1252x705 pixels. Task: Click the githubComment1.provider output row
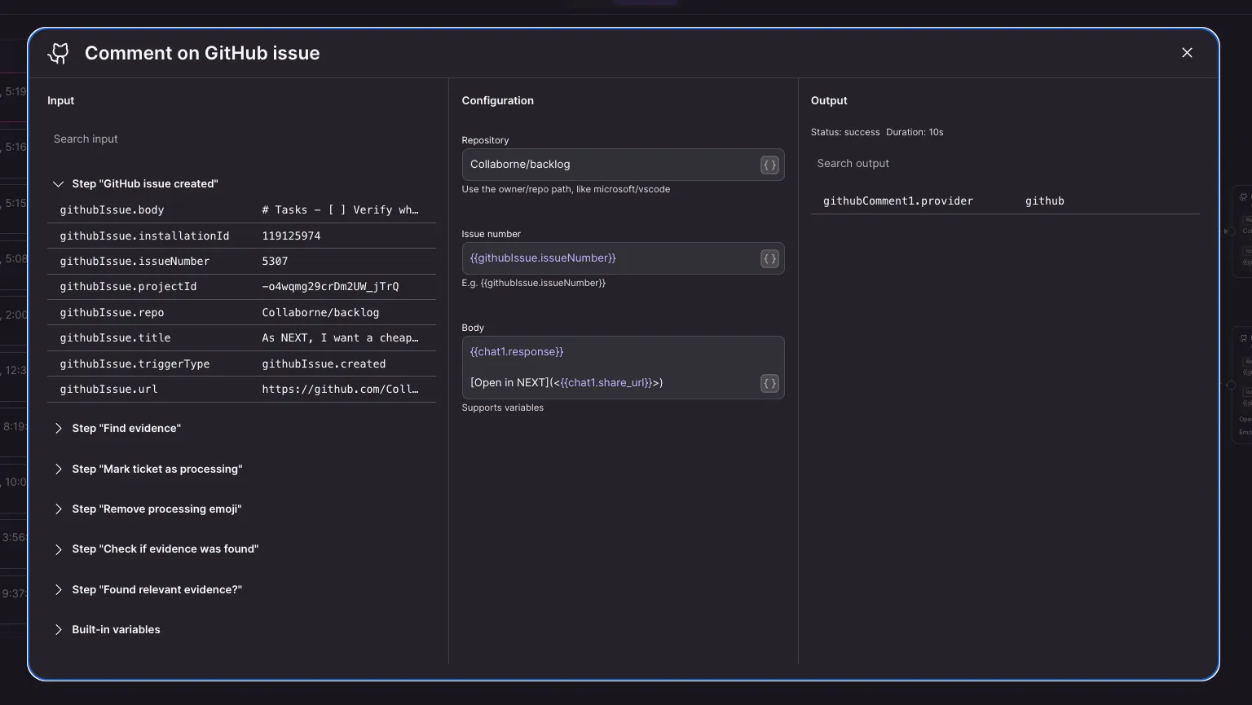[1005, 201]
